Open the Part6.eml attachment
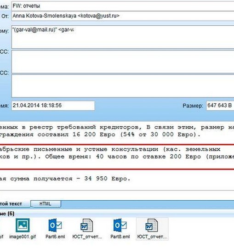Screen dimensions: 234x248 coord(55,229)
